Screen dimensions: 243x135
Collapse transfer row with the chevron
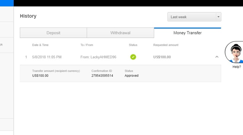(x=217, y=57)
